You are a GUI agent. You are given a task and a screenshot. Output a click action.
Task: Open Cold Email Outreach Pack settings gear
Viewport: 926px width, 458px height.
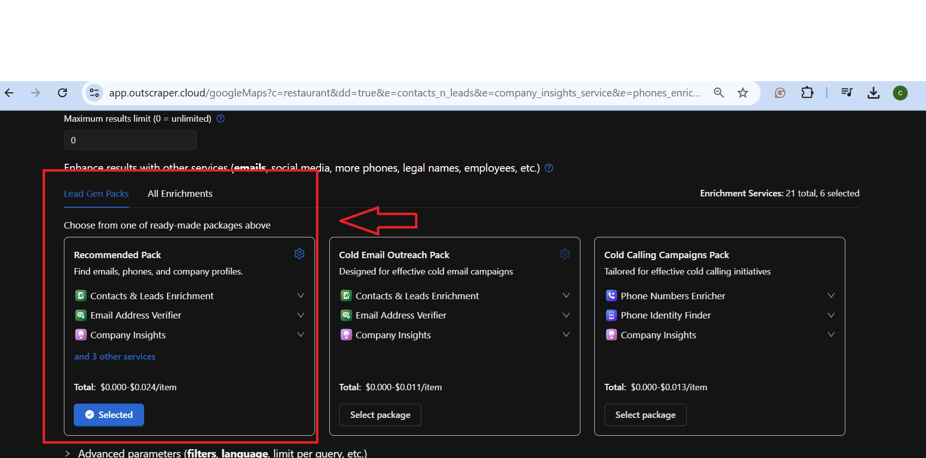tap(565, 254)
